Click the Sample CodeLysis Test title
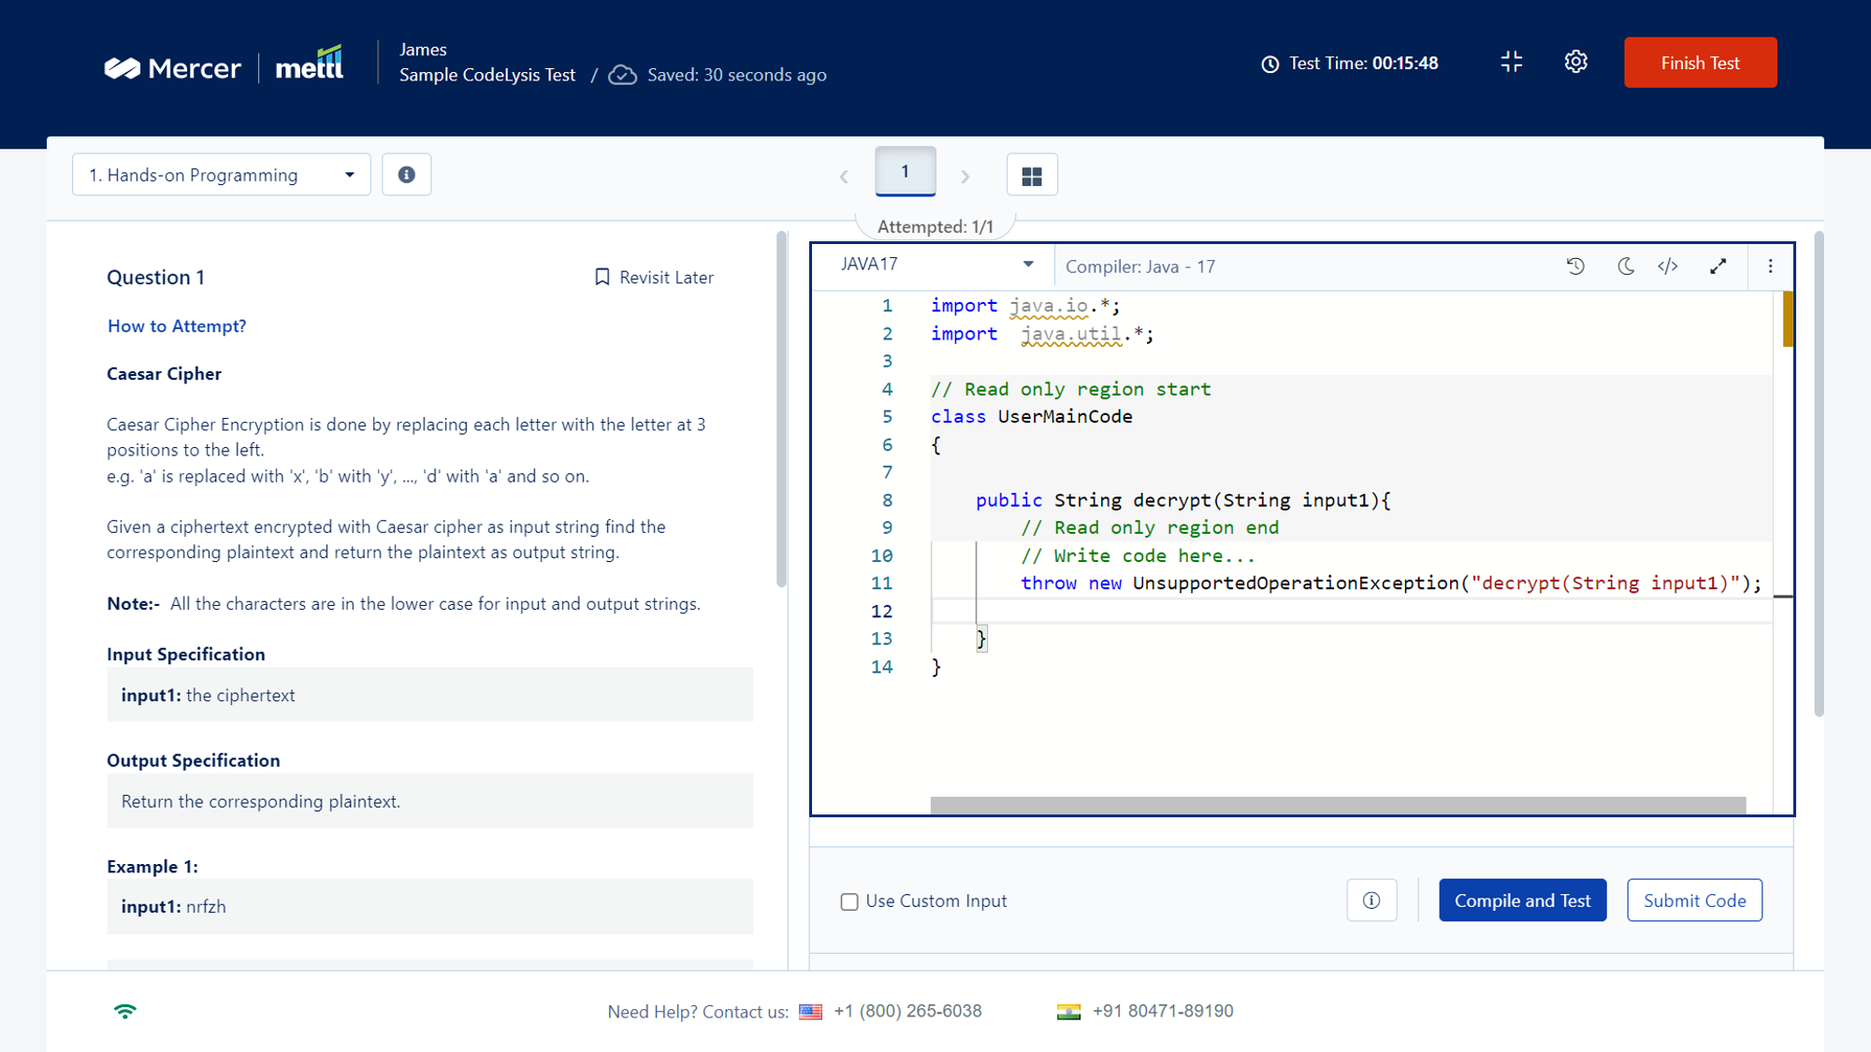This screenshot has width=1871, height=1052. pos(486,75)
